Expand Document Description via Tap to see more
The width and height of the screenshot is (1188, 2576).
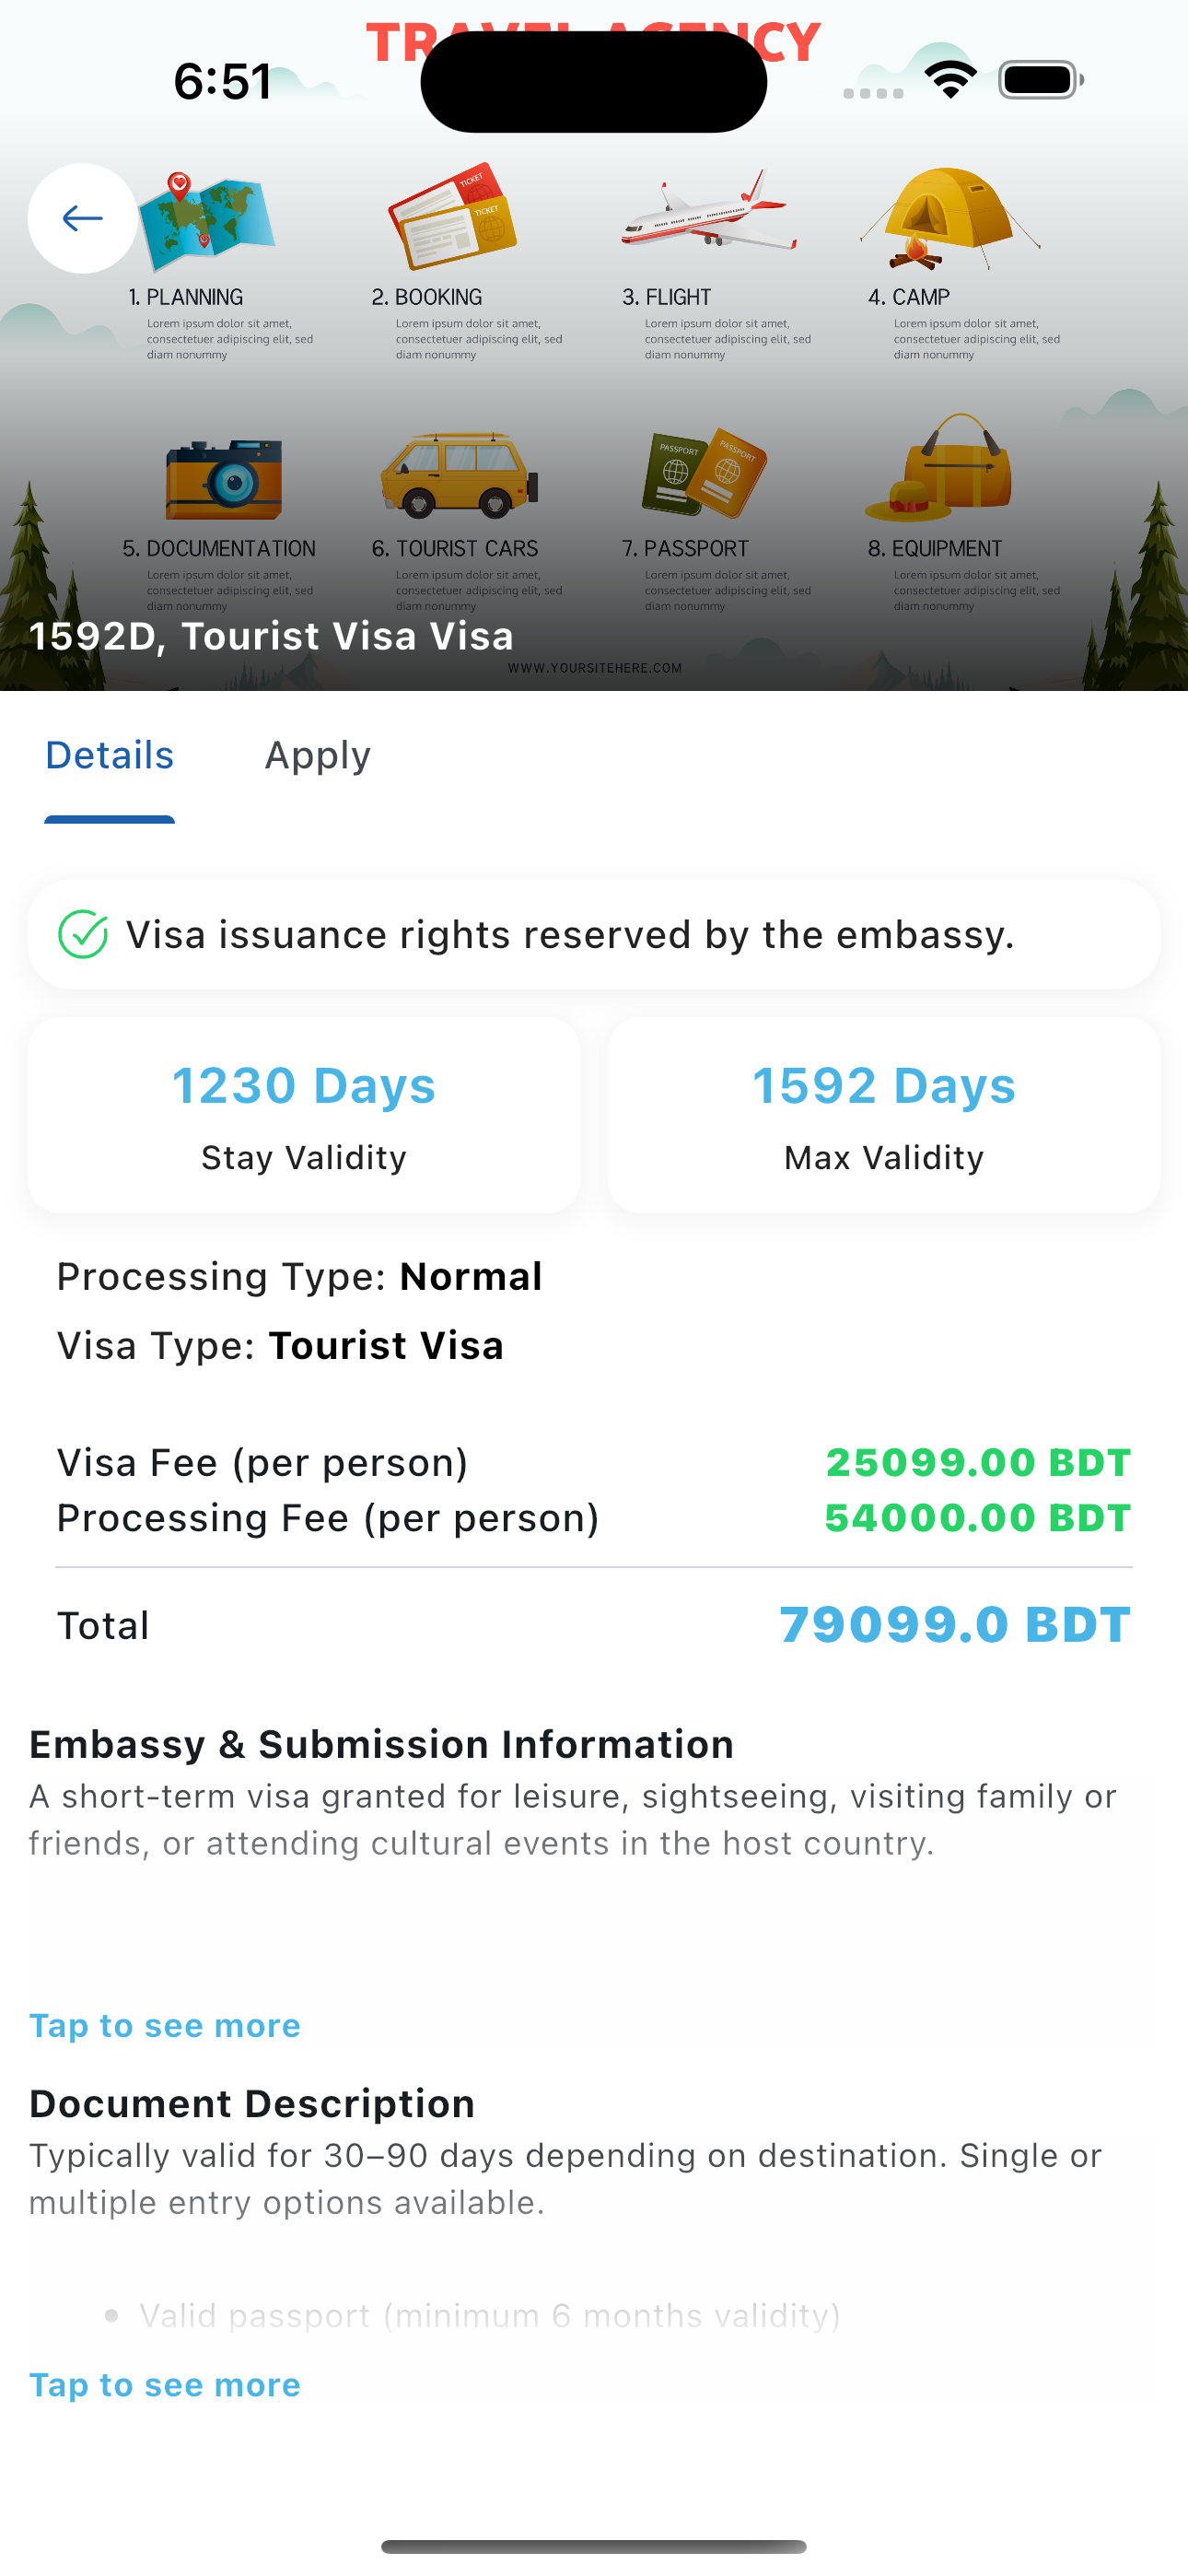[x=165, y=2385]
